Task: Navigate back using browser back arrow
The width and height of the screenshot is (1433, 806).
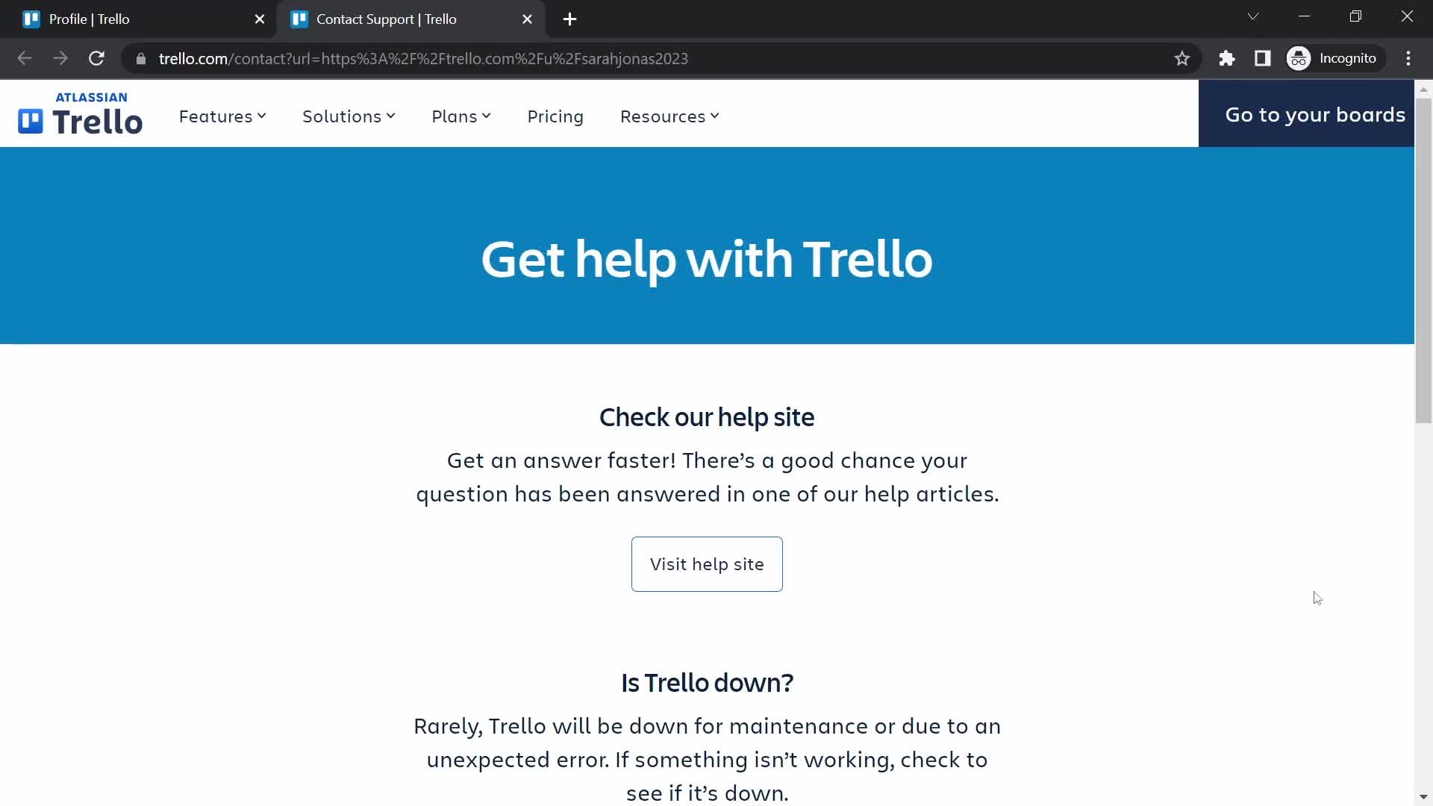Action: tap(25, 58)
